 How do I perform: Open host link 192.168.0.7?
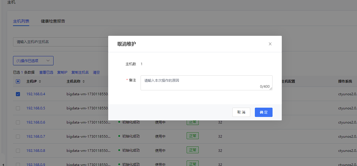click(x=36, y=136)
